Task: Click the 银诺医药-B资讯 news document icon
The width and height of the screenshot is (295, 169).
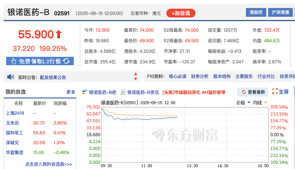Action: [x=123, y=92]
